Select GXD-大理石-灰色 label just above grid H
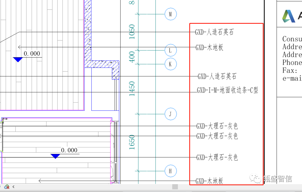302x192 pixels. click(217, 158)
